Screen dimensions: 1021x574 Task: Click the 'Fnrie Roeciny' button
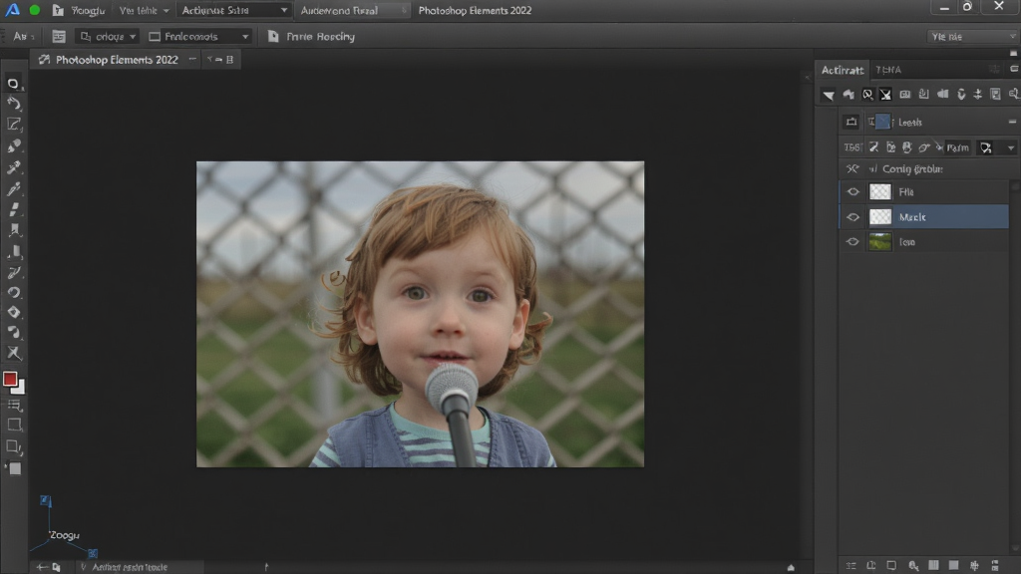[x=311, y=37]
